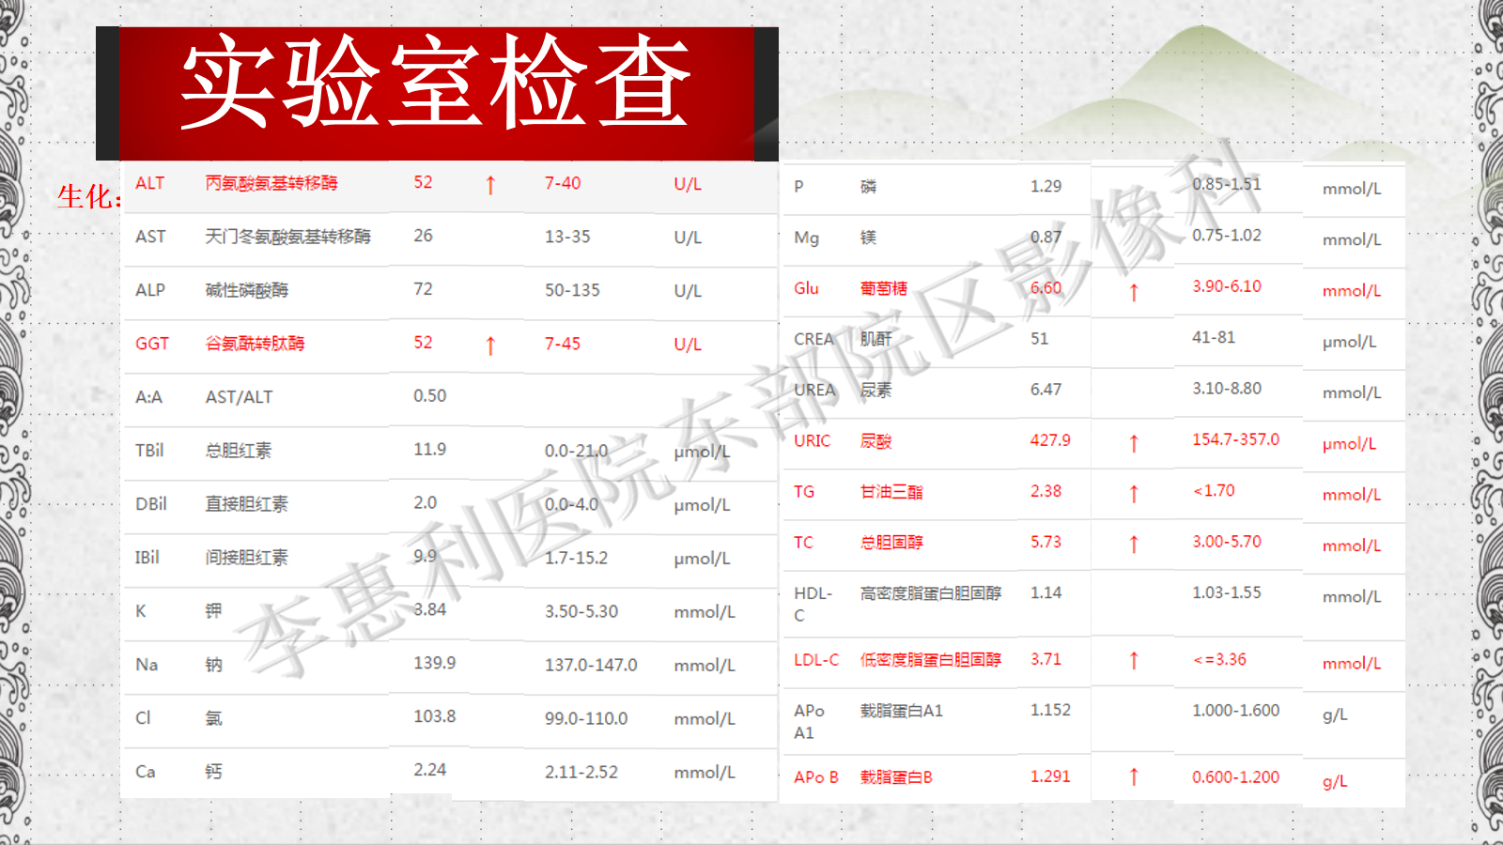Screen dimensions: 1503x845
Task: Click the up arrow in TG row
Action: (1134, 494)
